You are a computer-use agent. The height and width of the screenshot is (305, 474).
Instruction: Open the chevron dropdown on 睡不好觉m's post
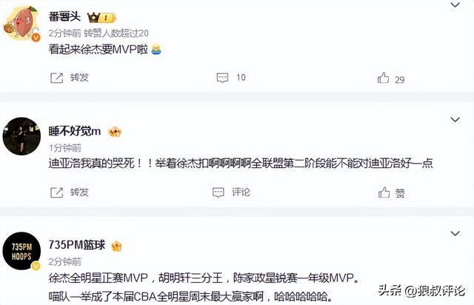(x=455, y=119)
